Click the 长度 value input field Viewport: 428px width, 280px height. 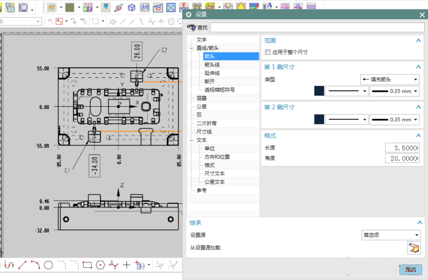click(402, 147)
